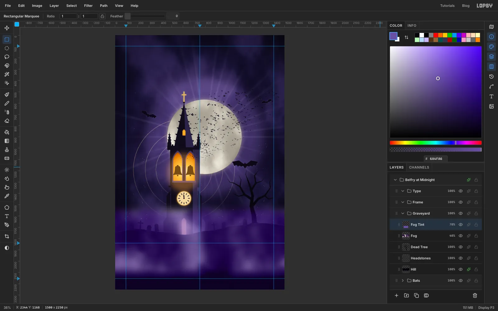Screen dimensions: 498x311
Task: Click the hex color input field
Action: point(436,159)
